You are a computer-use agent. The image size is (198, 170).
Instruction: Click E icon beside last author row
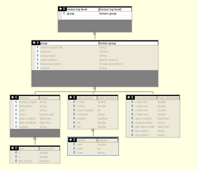(x=132, y=131)
